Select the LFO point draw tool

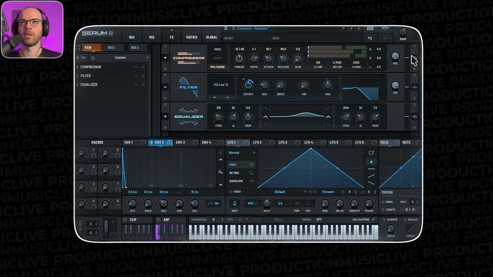click(x=371, y=162)
